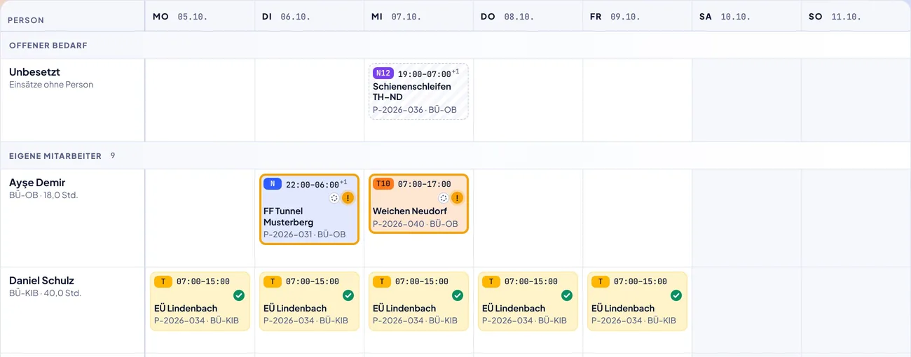Open Ayşe Demir's FF Tunnel Musterberg shift card
911x357 pixels.
pyautogui.click(x=310, y=209)
